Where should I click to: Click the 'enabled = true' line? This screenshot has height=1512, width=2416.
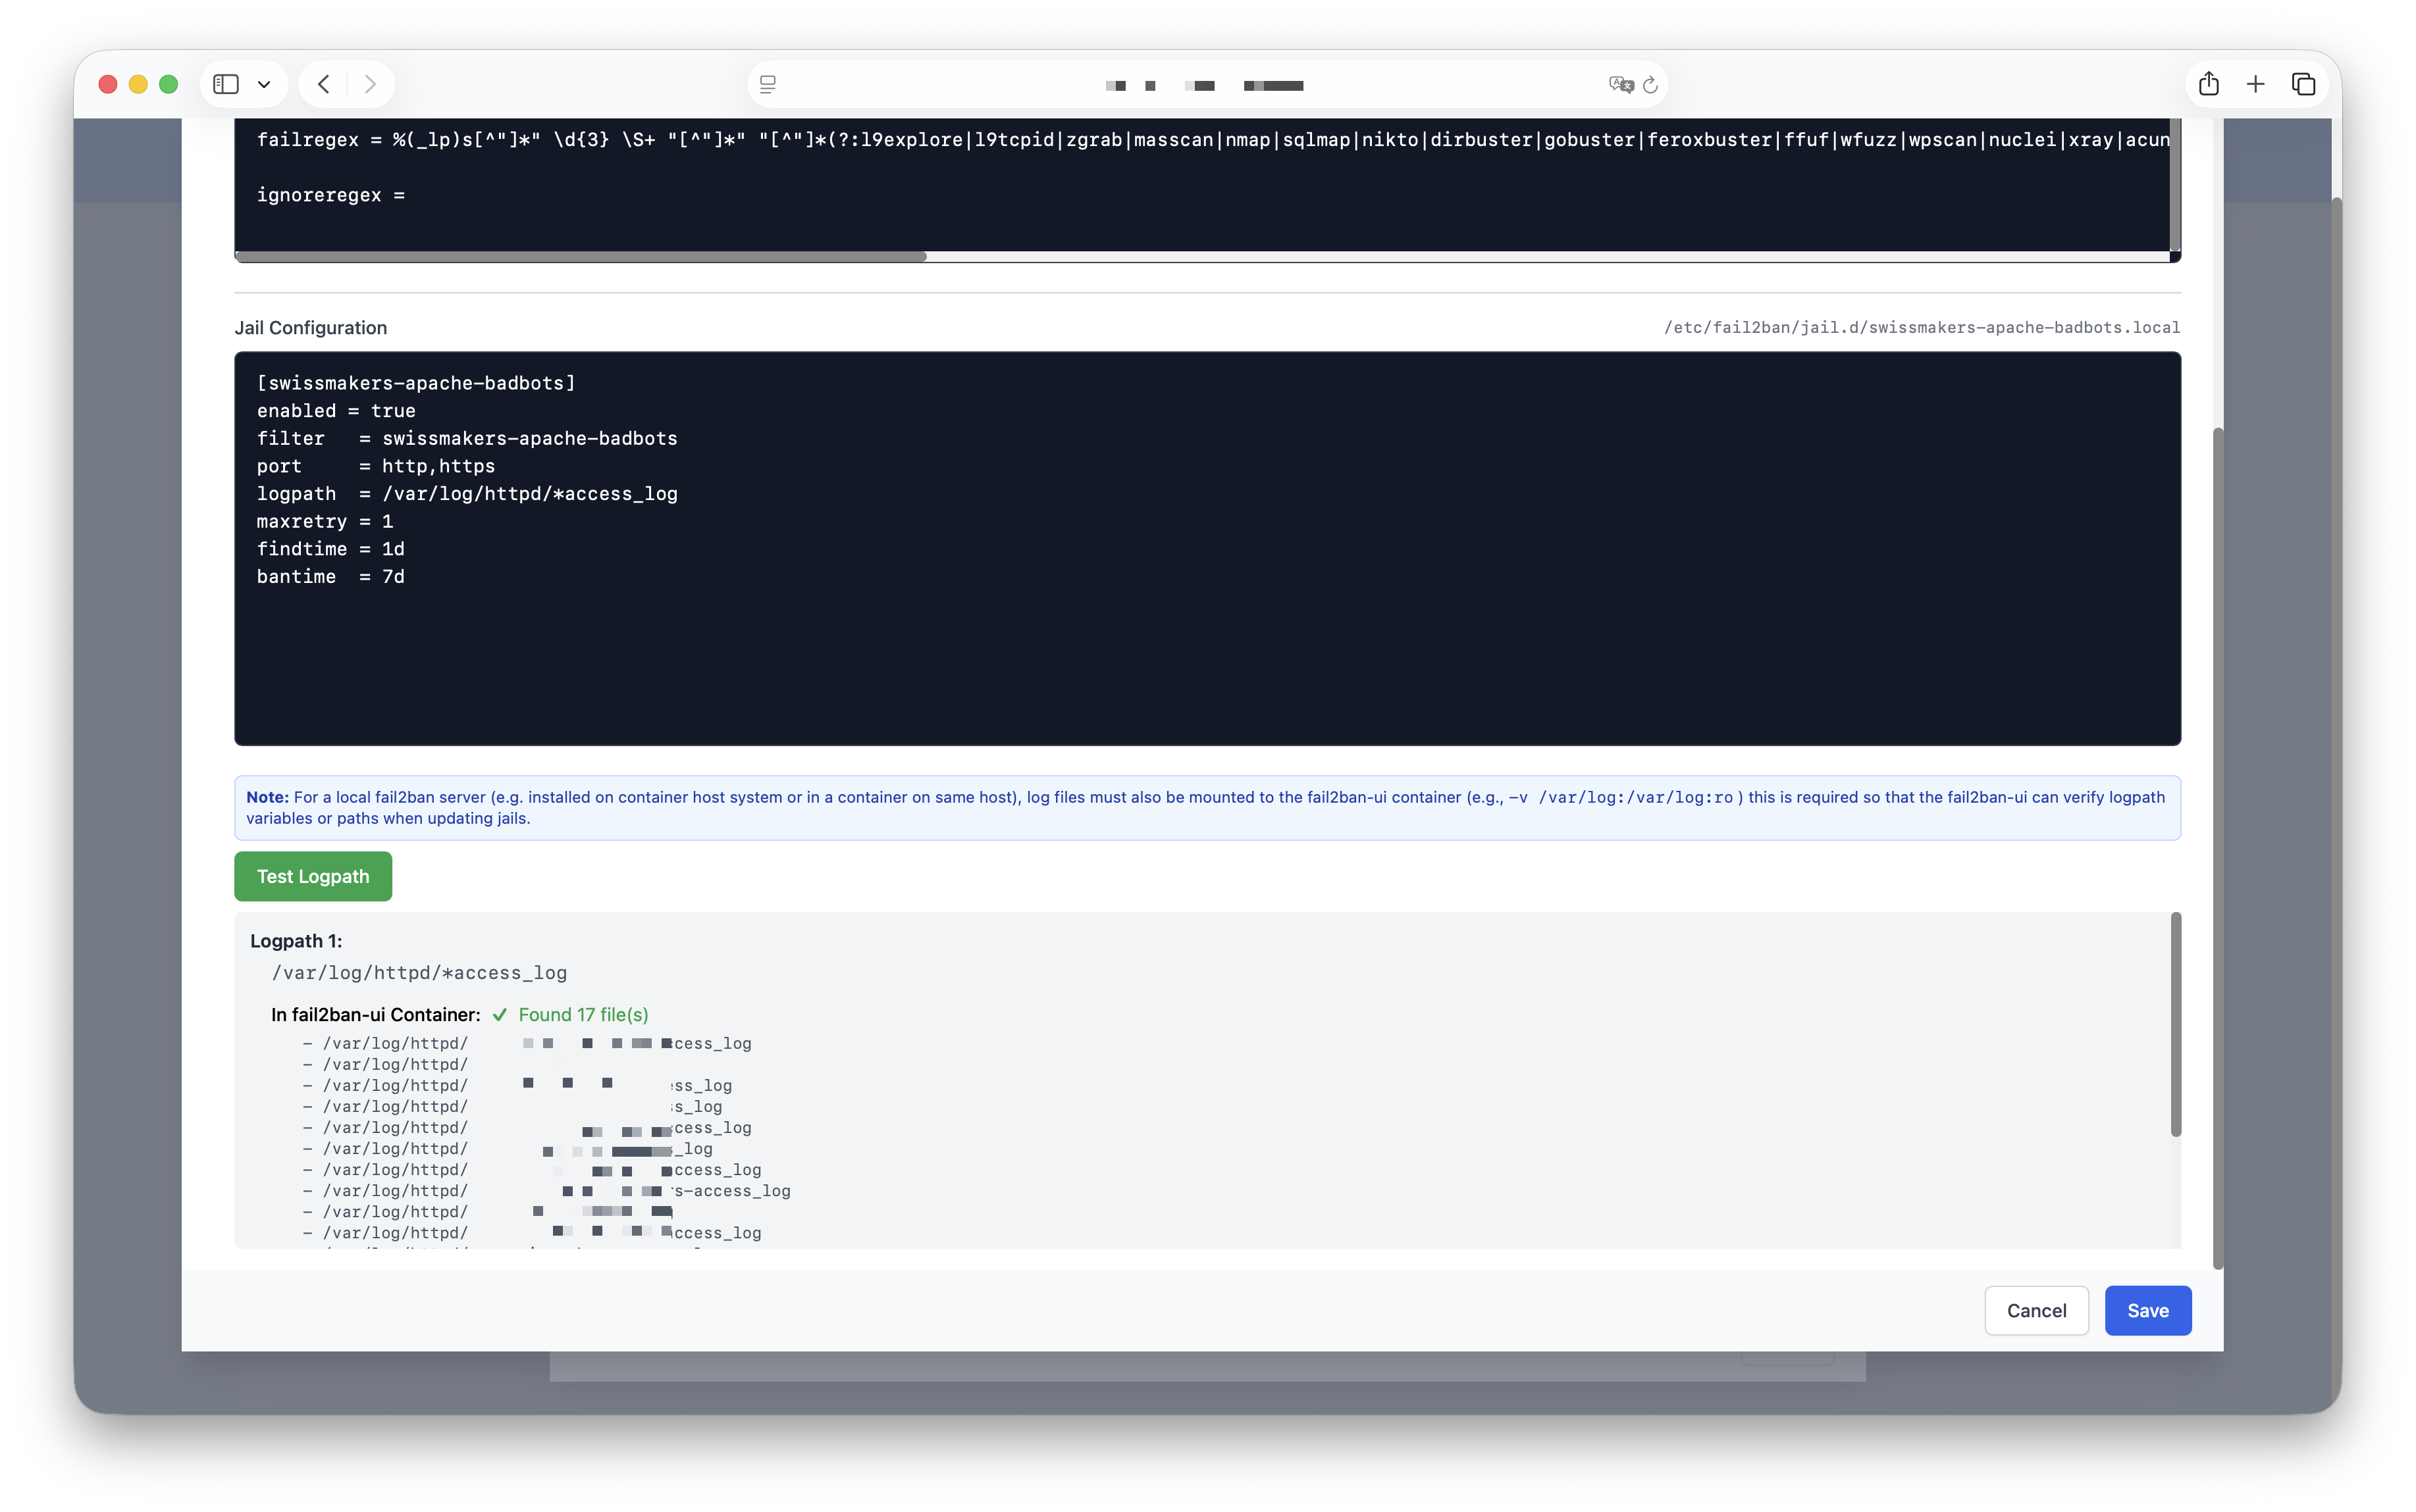click(336, 411)
